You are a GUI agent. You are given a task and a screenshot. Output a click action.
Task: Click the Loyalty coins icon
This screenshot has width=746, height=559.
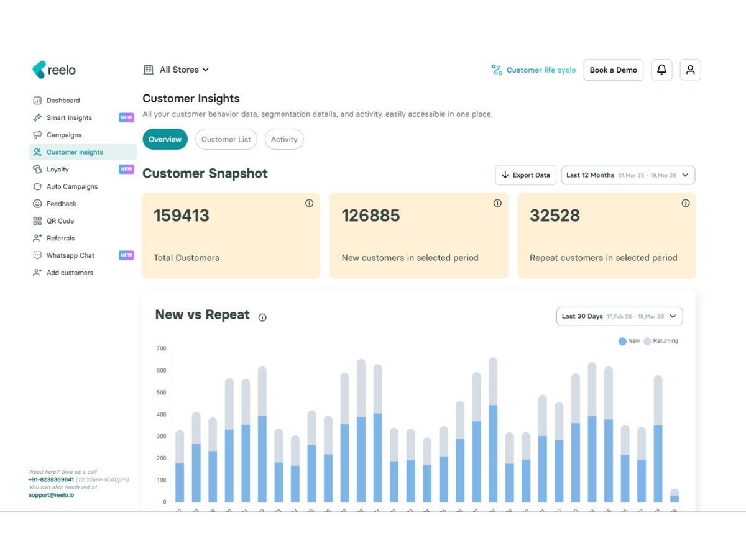tap(37, 169)
